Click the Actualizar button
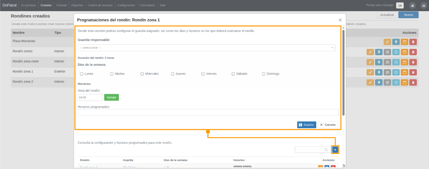This screenshot has width=429, height=169. [x=387, y=15]
